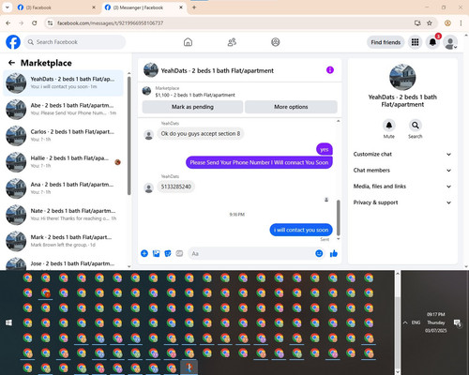Image resolution: width=469 pixels, height=375 pixels.
Task: Click the 'i will contact you soon' message
Action: coord(301,230)
